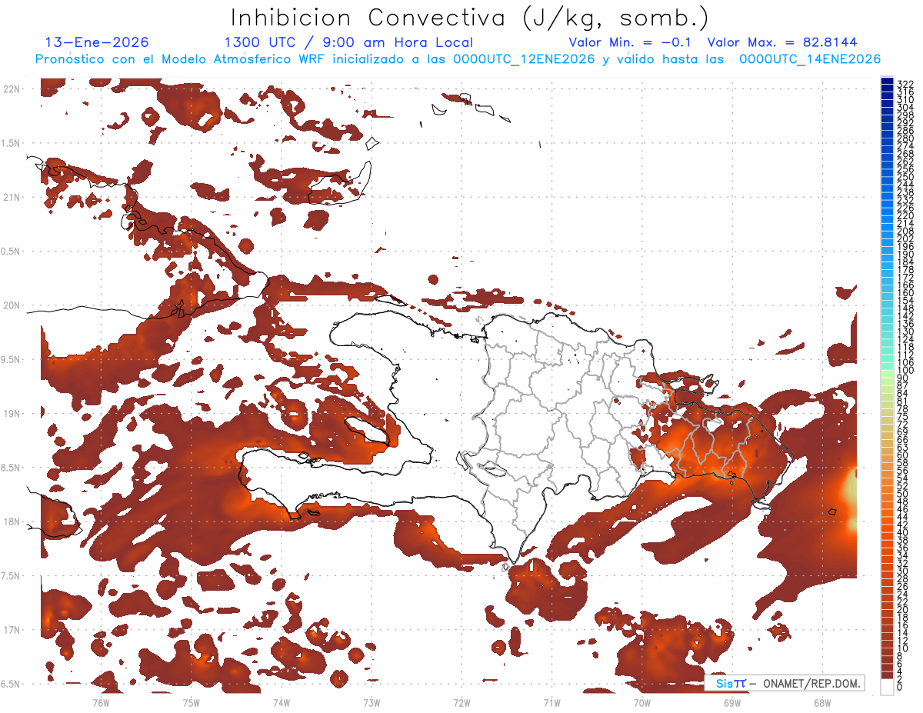
Task: Select the date '13-Ene-2026'
Action: 97,42
